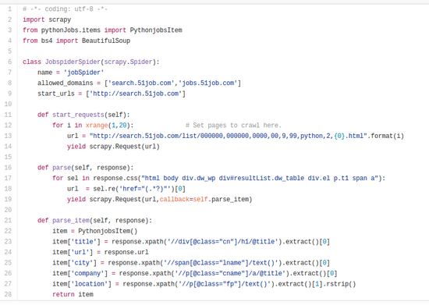The image size is (429, 305).
Task: Click the BeautifulSoup import name
Action: pyautogui.click(x=106, y=41)
